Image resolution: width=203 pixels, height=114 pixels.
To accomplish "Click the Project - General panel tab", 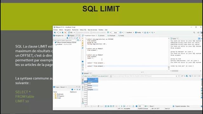I will click(x=60, y=87).
